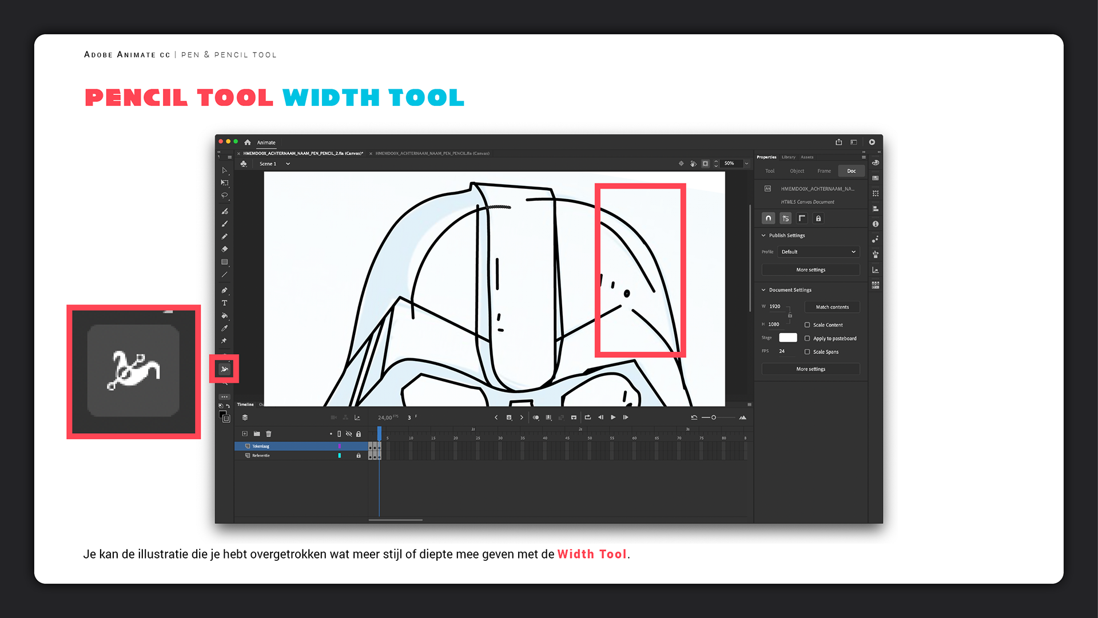
Task: Select the Eyedropper tool
Action: pyautogui.click(x=224, y=328)
